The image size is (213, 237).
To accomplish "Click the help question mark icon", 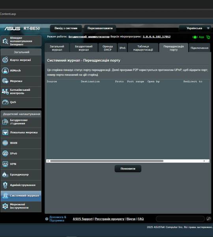I will coord(47,219).
